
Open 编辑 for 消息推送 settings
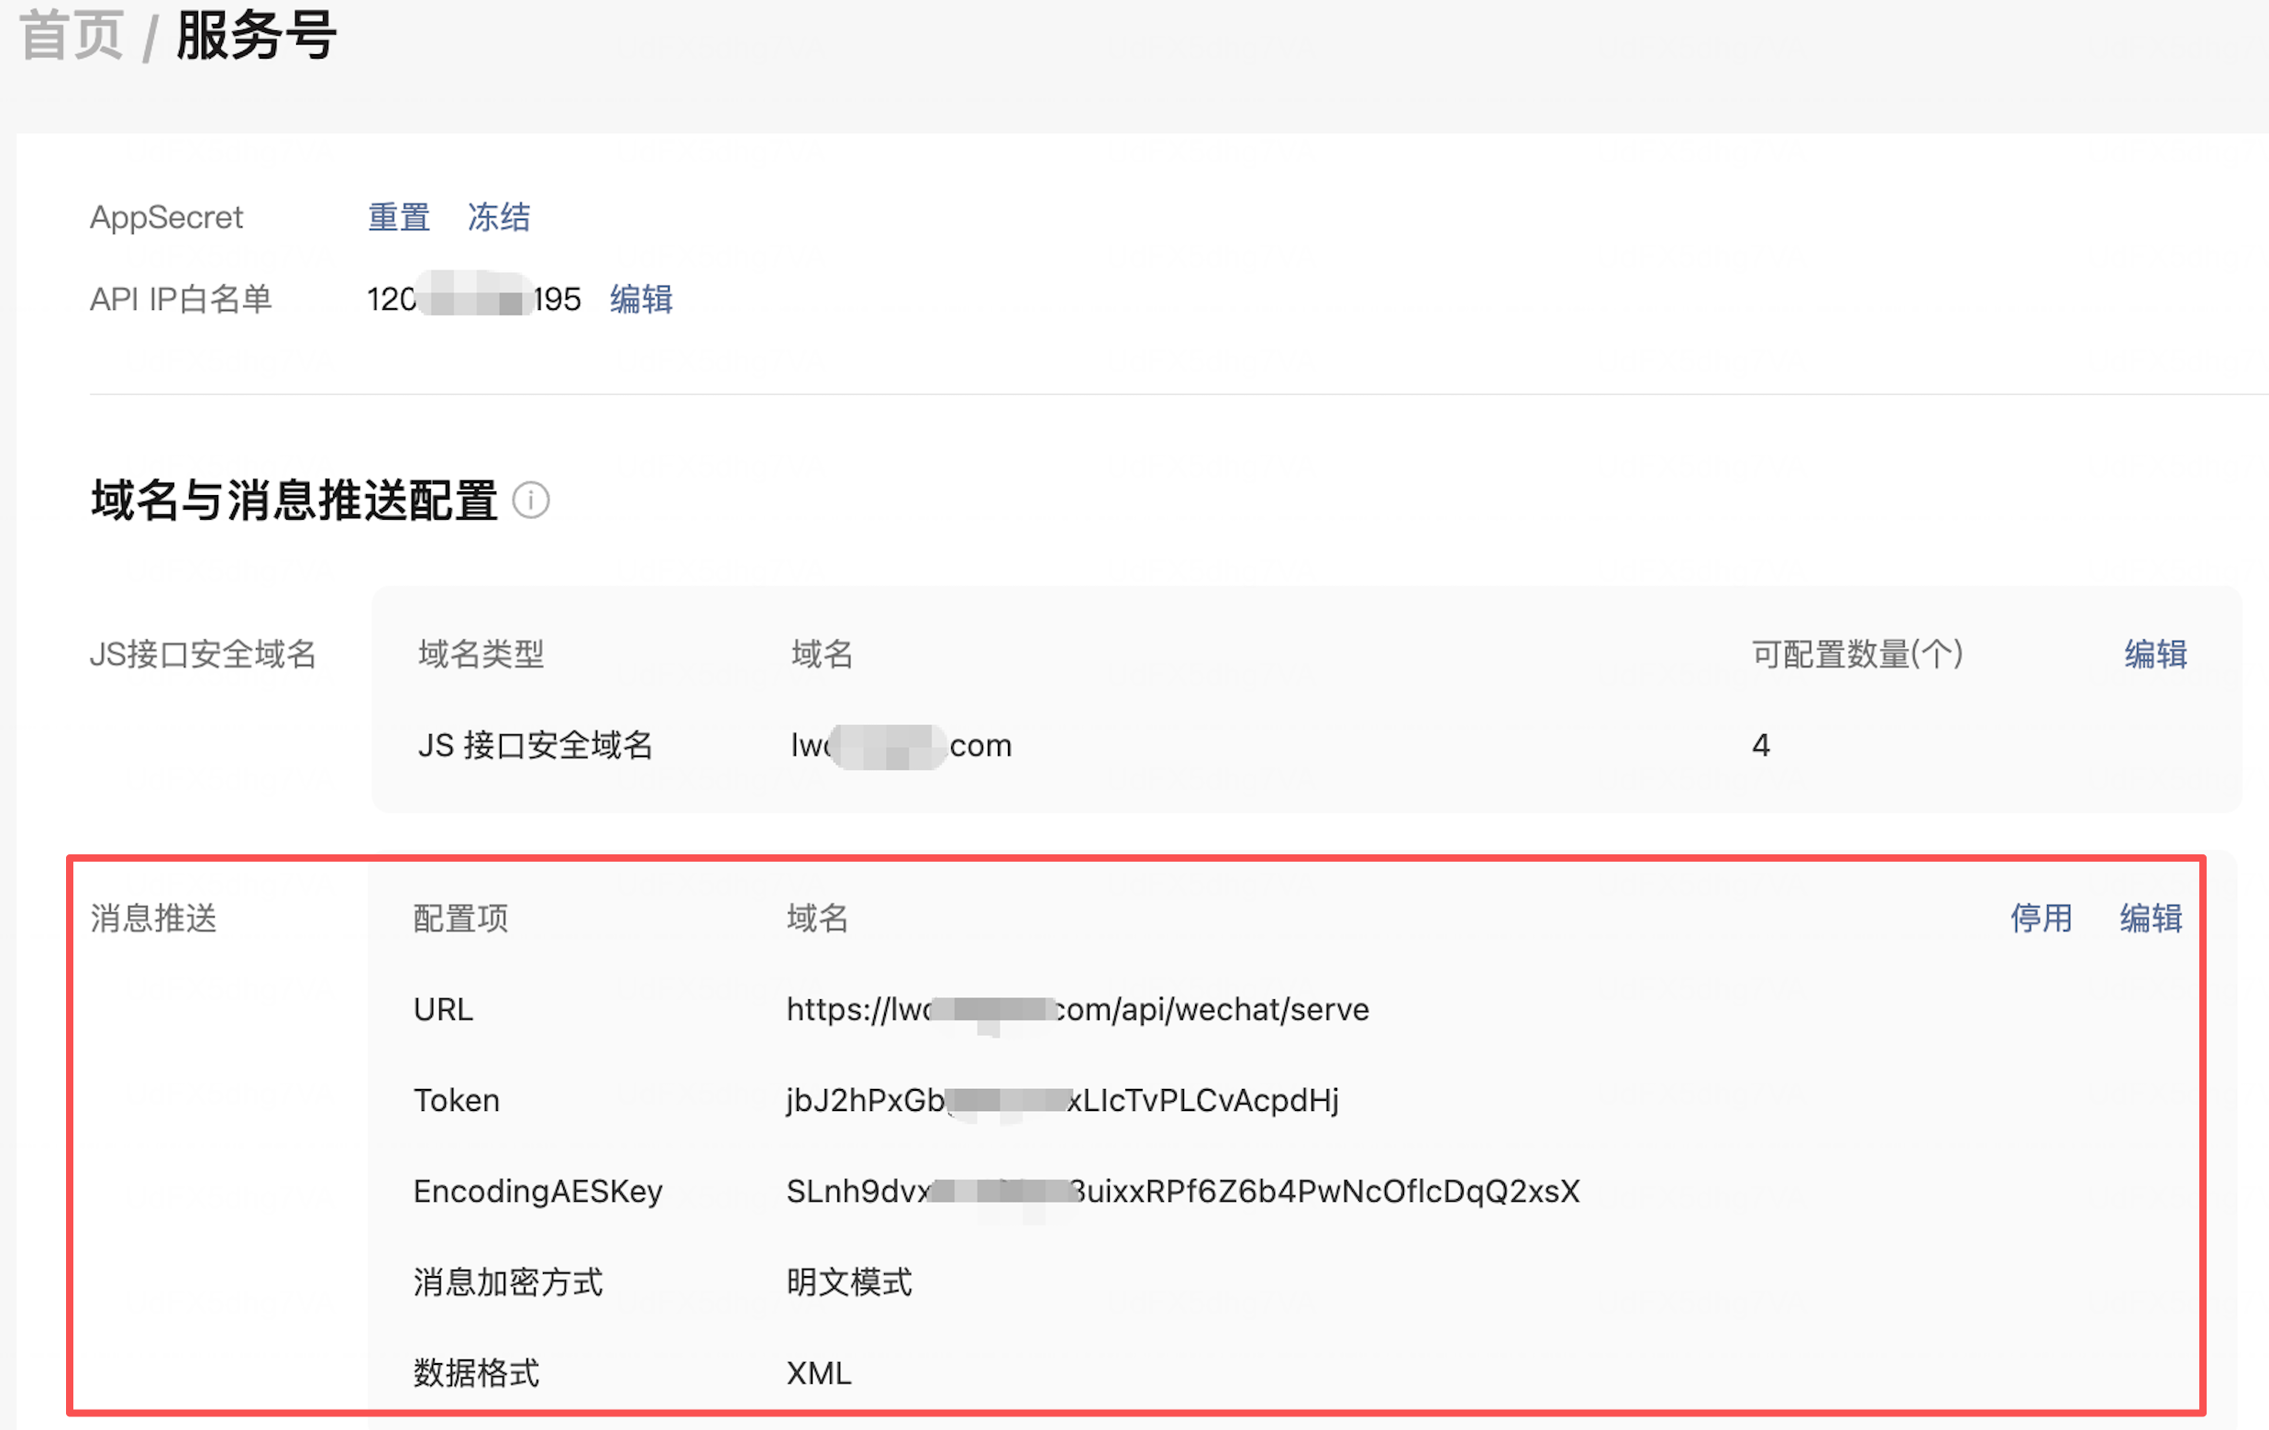pyautogui.click(x=2151, y=918)
